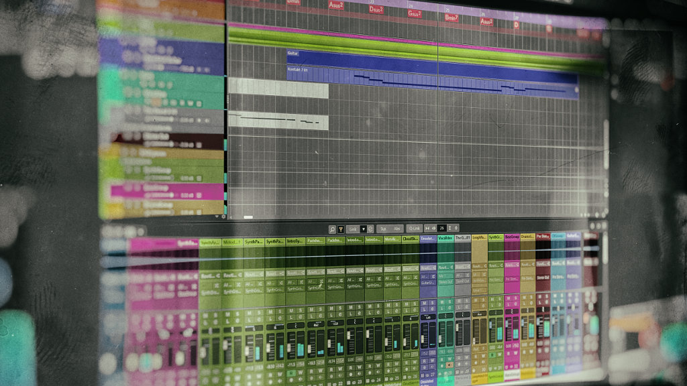The image size is (687, 386).
Task: Open the dropdown arrow next to Link
Action: click(363, 229)
